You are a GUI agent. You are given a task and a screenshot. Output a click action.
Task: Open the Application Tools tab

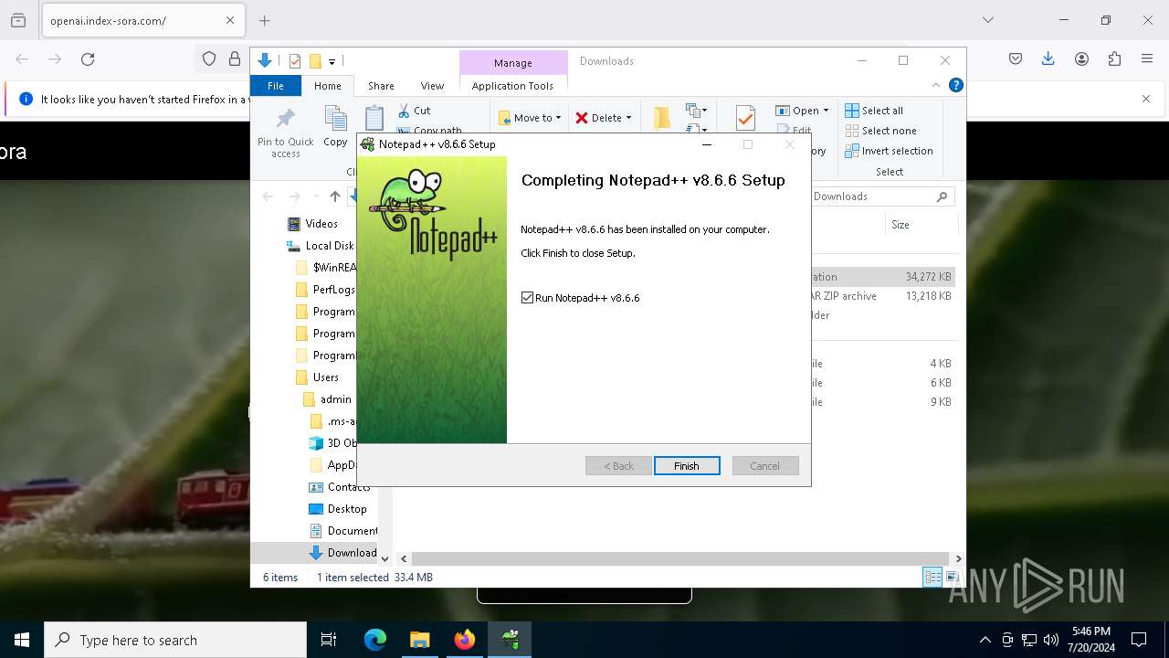tap(512, 86)
